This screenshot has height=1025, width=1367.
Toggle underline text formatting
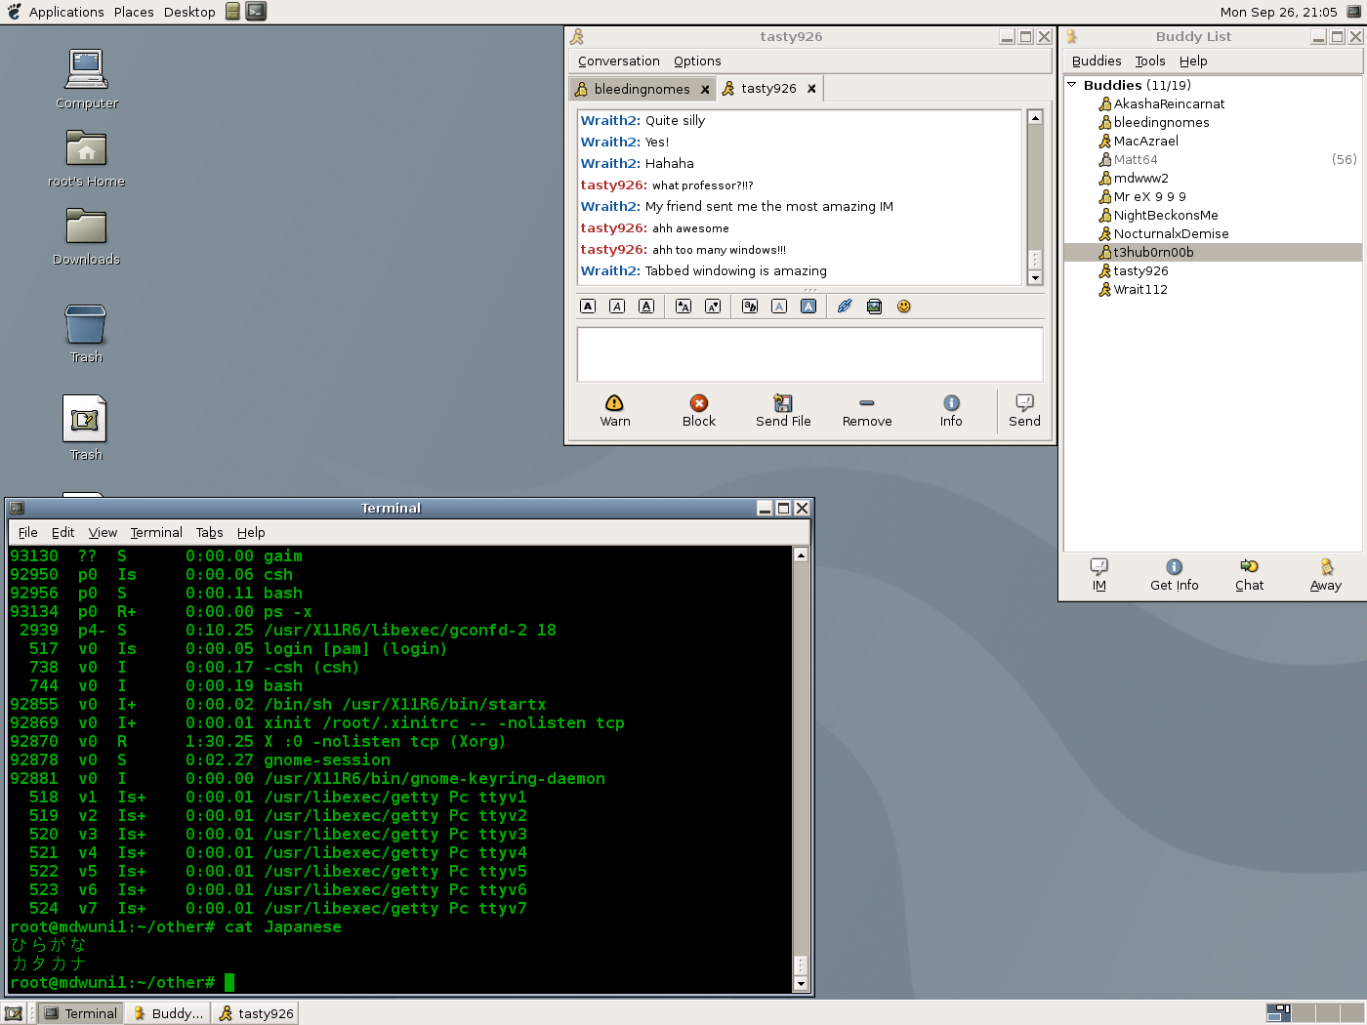click(x=646, y=307)
